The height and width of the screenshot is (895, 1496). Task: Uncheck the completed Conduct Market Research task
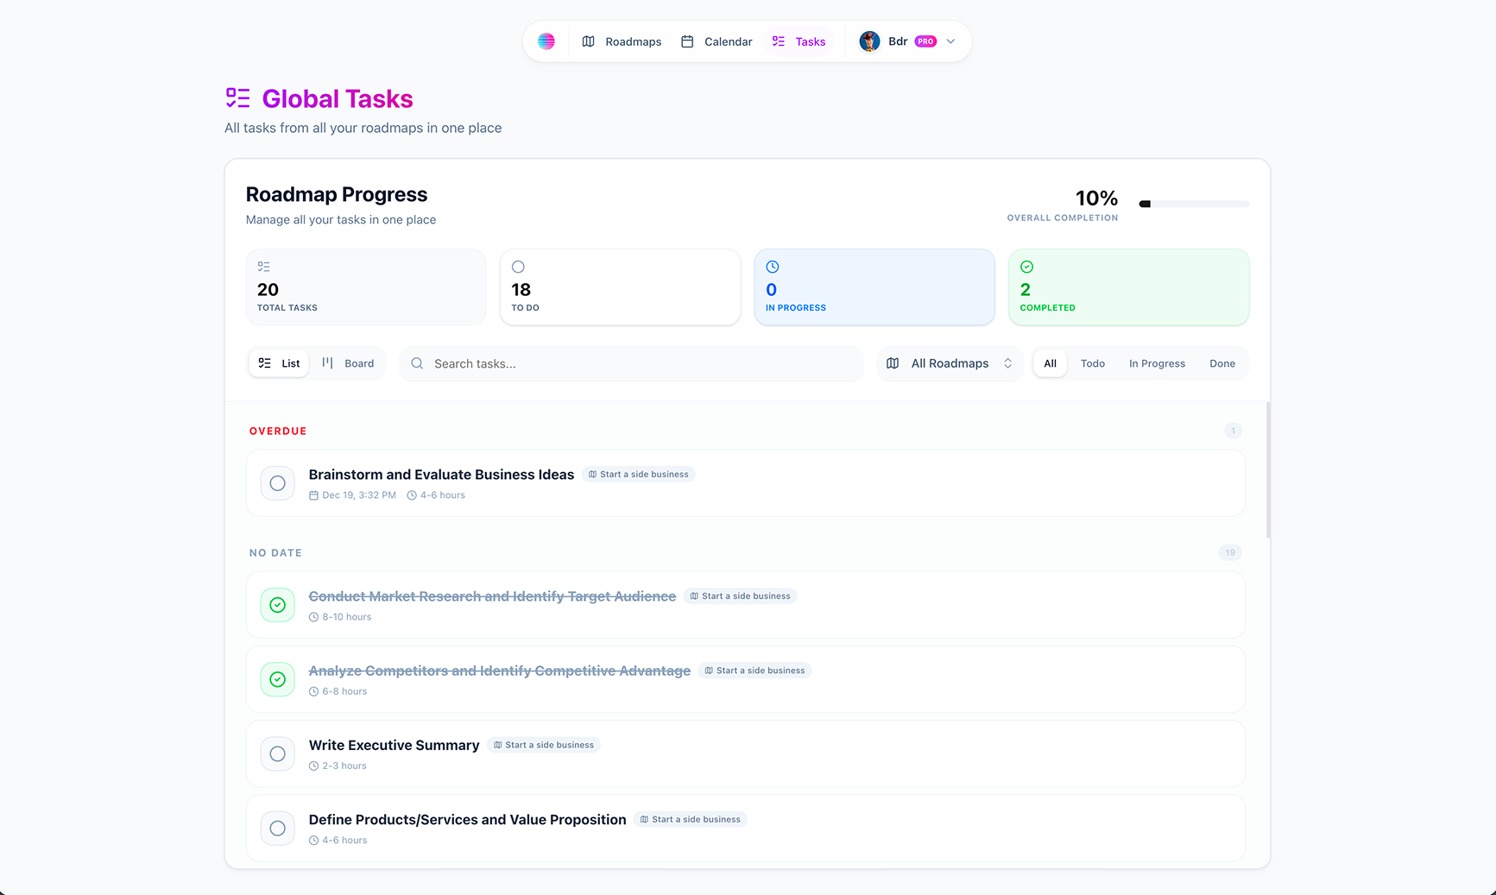pos(277,605)
